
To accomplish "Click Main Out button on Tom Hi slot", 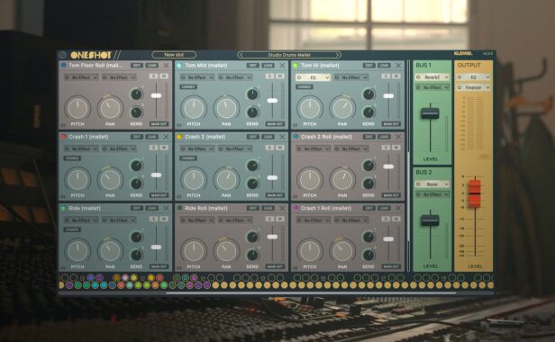I will (x=391, y=124).
